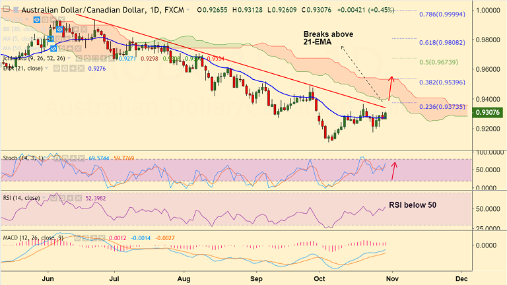Image resolution: width=507 pixels, height=285 pixels.
Task: Click the Nov label on the time axis
Action: tap(392, 278)
